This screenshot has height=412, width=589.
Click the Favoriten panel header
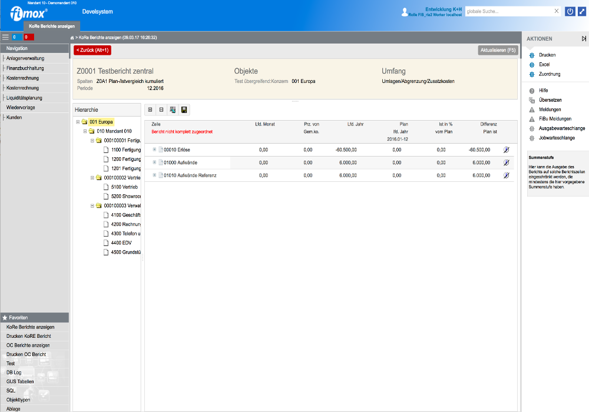[x=35, y=317]
